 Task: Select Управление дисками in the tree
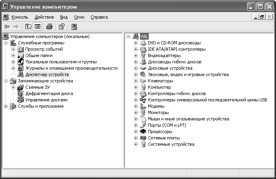click(x=46, y=100)
